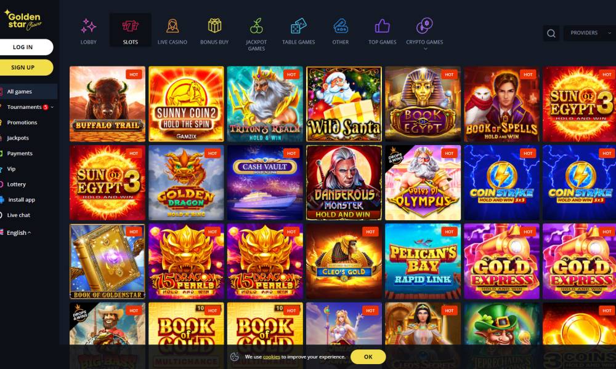Follow the cookies link in banner
This screenshot has width=616, height=369.
click(x=272, y=357)
